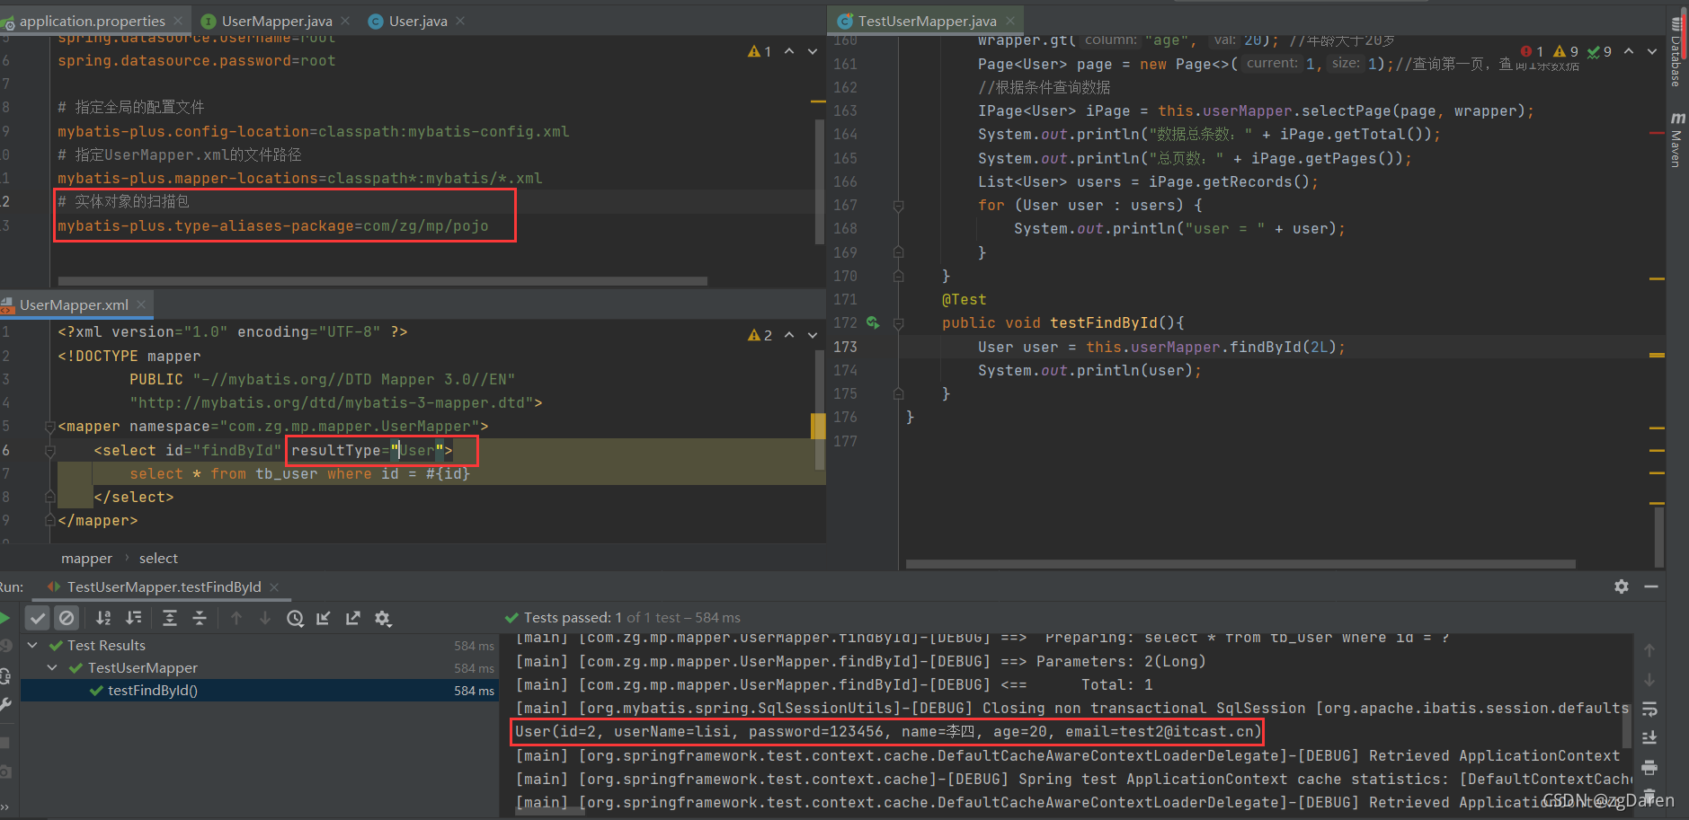The width and height of the screenshot is (1689, 820).
Task: Sort test results by duration
Action: pyautogui.click(x=134, y=618)
